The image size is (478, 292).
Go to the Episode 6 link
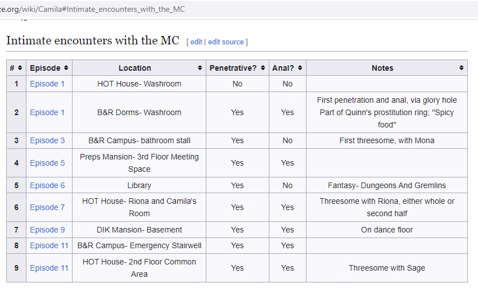(47, 185)
